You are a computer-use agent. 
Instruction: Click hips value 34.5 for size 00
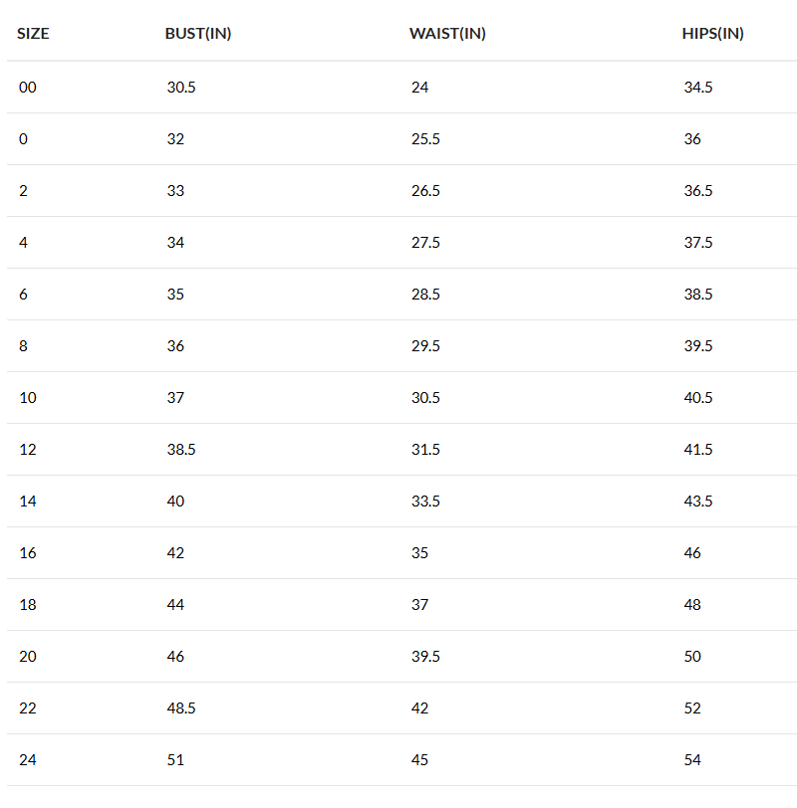coord(698,88)
